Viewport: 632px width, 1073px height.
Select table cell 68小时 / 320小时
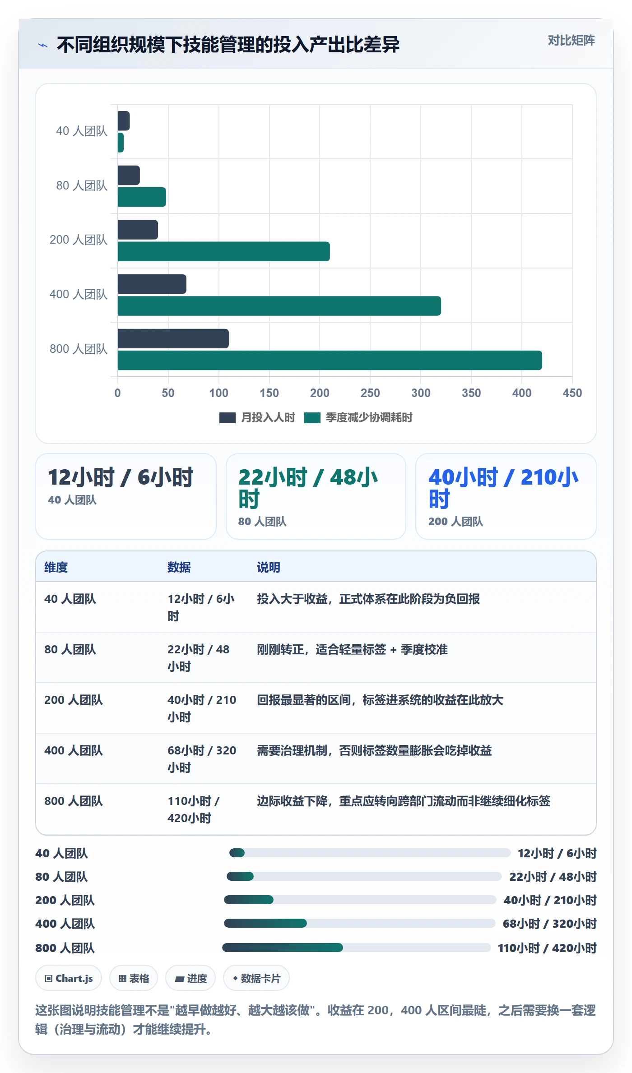202,759
